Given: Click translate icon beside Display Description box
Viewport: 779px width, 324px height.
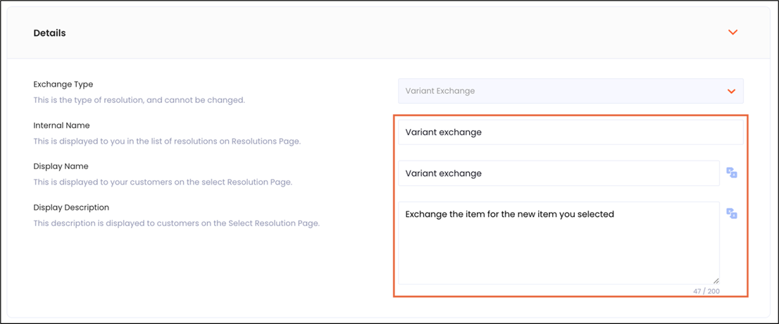Looking at the screenshot, I should pos(731,214).
